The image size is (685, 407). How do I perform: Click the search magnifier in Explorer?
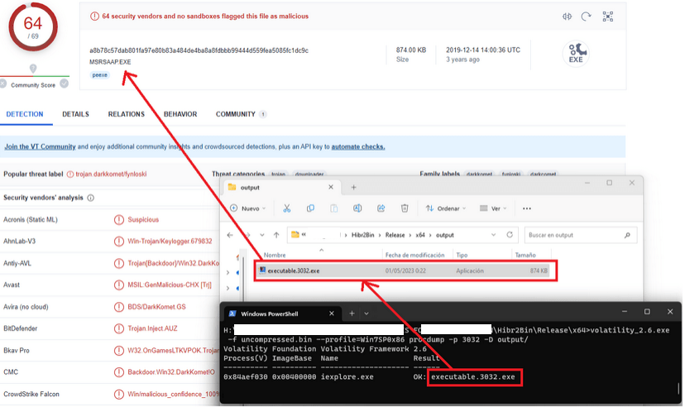pos(627,235)
